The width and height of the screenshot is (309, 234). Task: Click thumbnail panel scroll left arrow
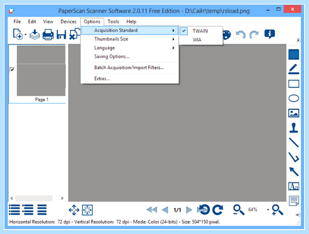point(12,198)
